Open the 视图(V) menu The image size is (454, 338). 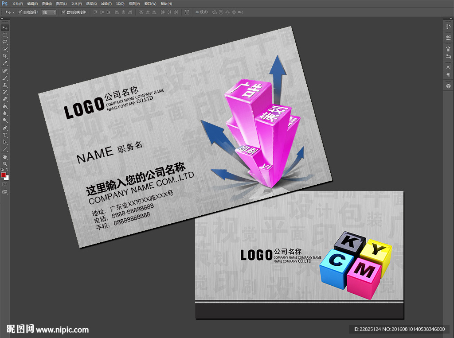[134, 4]
